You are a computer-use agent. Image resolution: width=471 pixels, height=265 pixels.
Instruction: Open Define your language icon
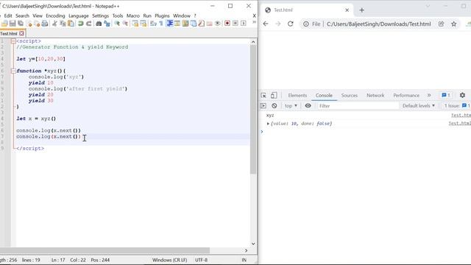(x=177, y=24)
